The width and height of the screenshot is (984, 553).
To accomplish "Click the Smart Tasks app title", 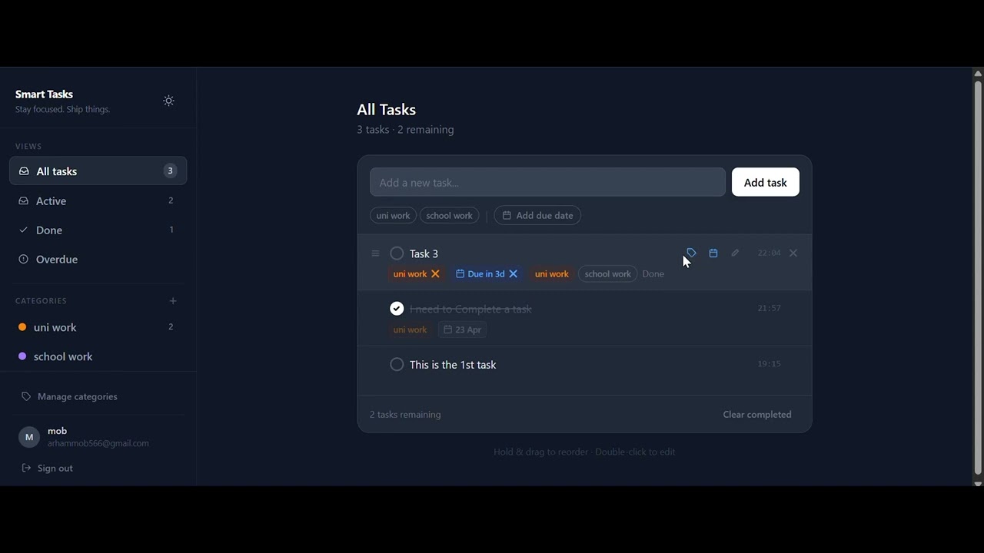I will pyautogui.click(x=44, y=94).
